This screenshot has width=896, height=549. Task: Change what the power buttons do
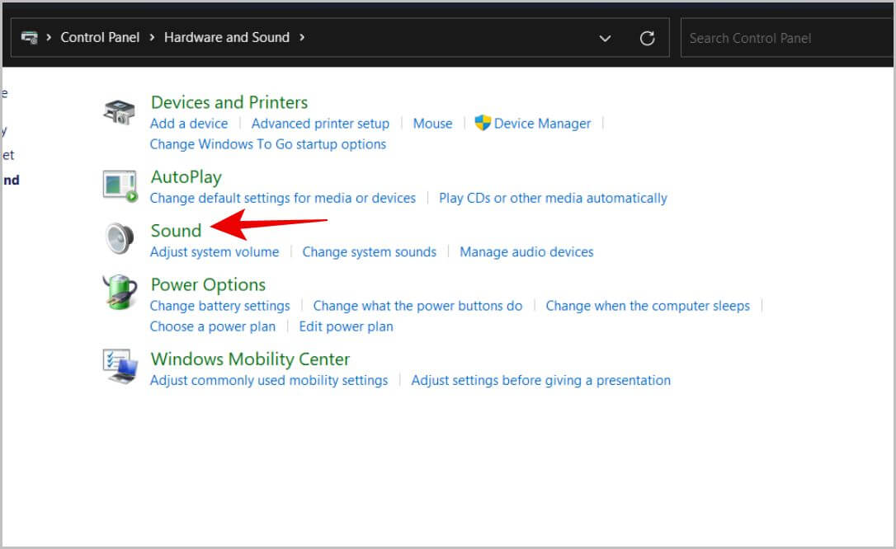pos(417,306)
